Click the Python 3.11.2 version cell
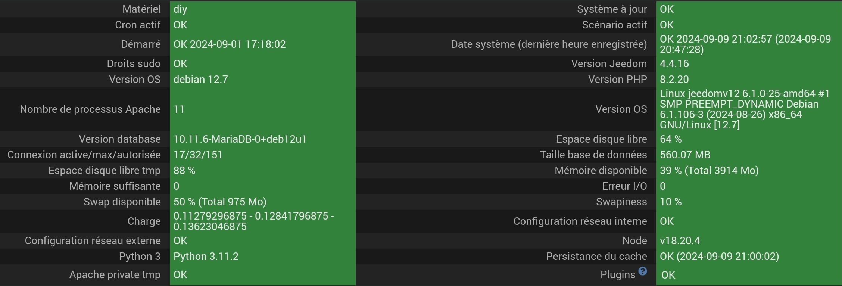Image resolution: width=842 pixels, height=286 pixels. [x=263, y=256]
